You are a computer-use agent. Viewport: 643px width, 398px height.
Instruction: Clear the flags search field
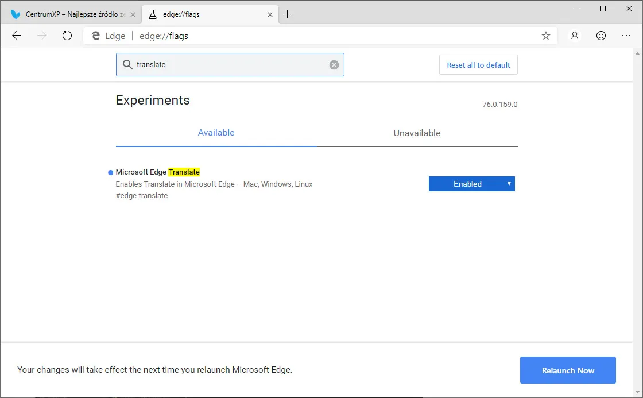(334, 65)
